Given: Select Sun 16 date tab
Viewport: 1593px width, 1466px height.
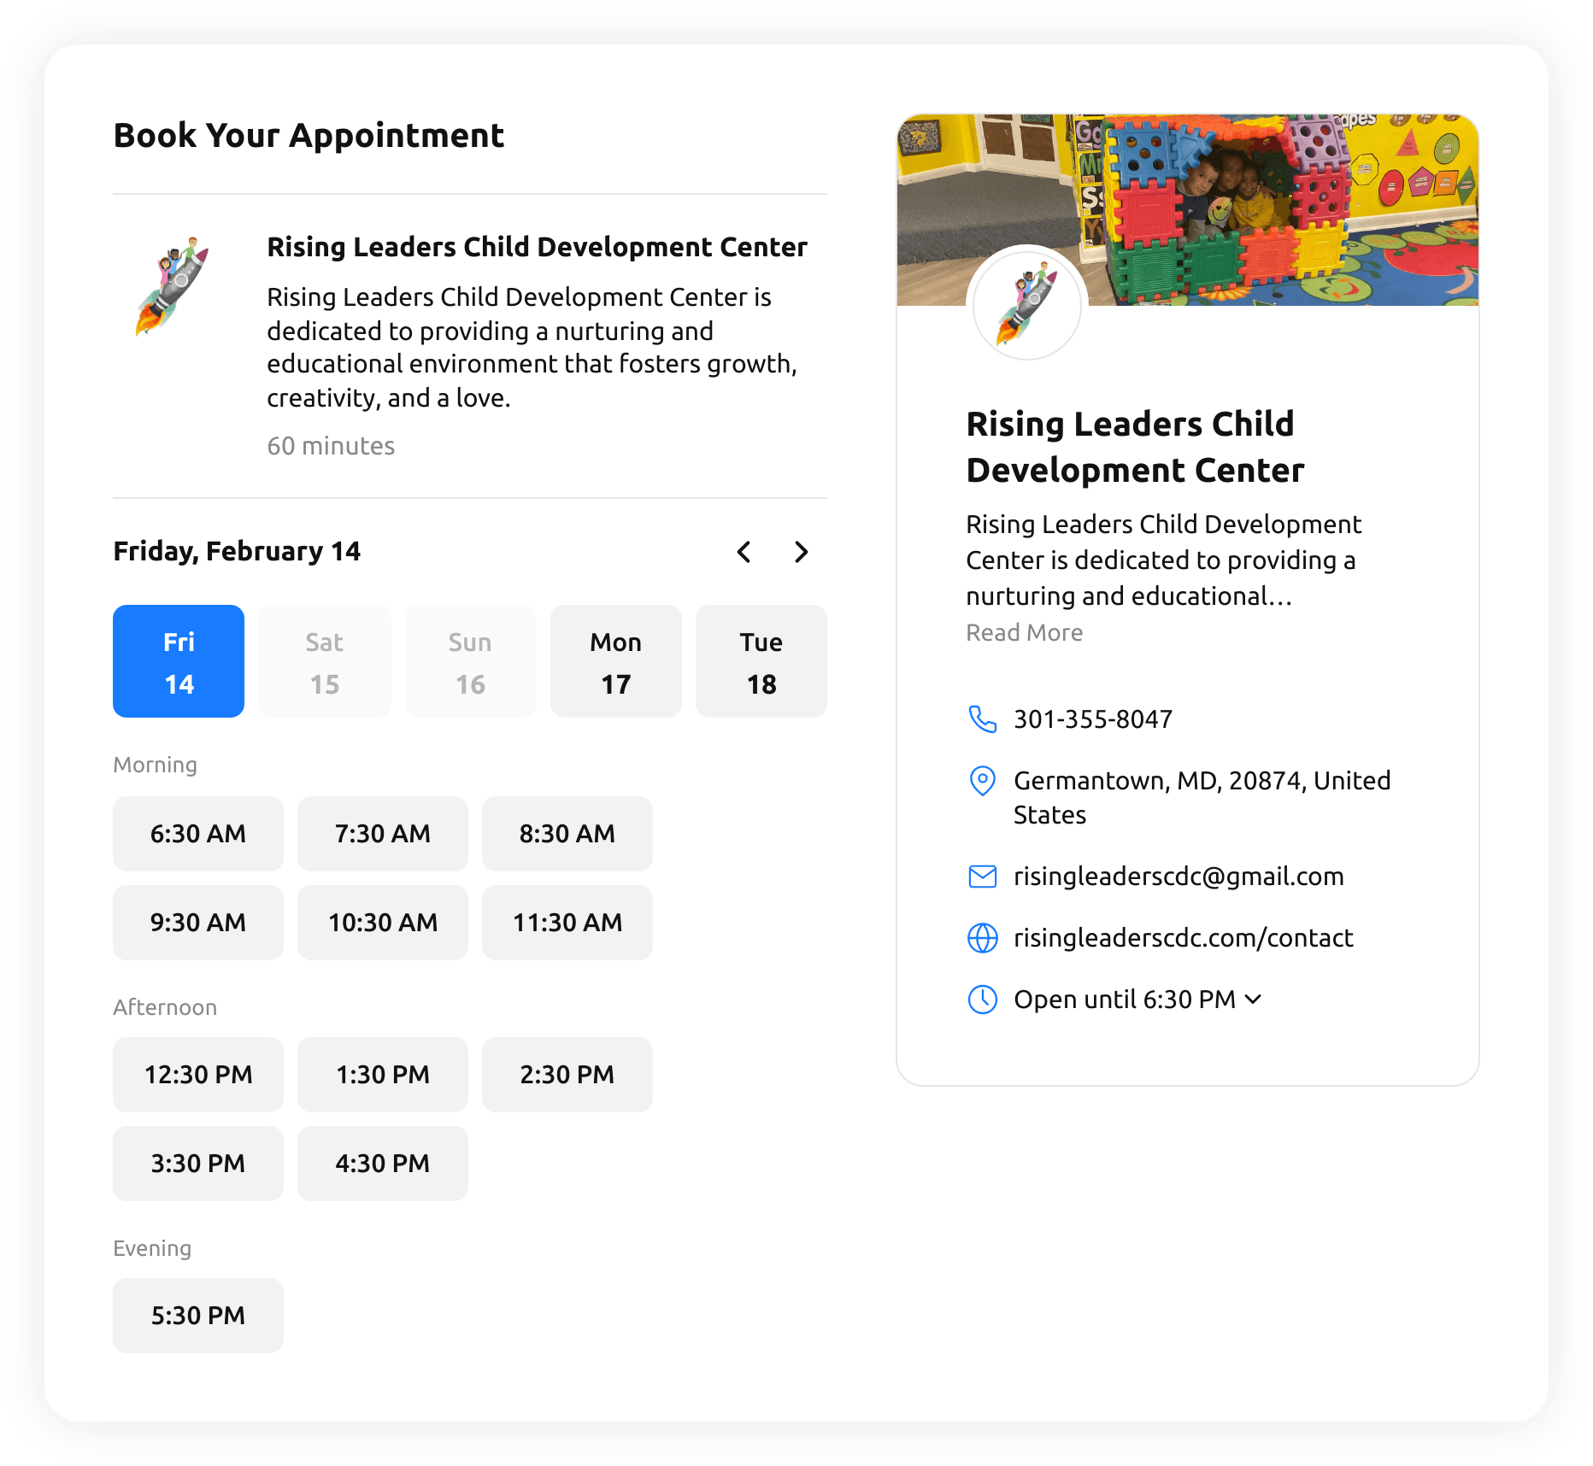Looking at the screenshot, I should pos(470,661).
